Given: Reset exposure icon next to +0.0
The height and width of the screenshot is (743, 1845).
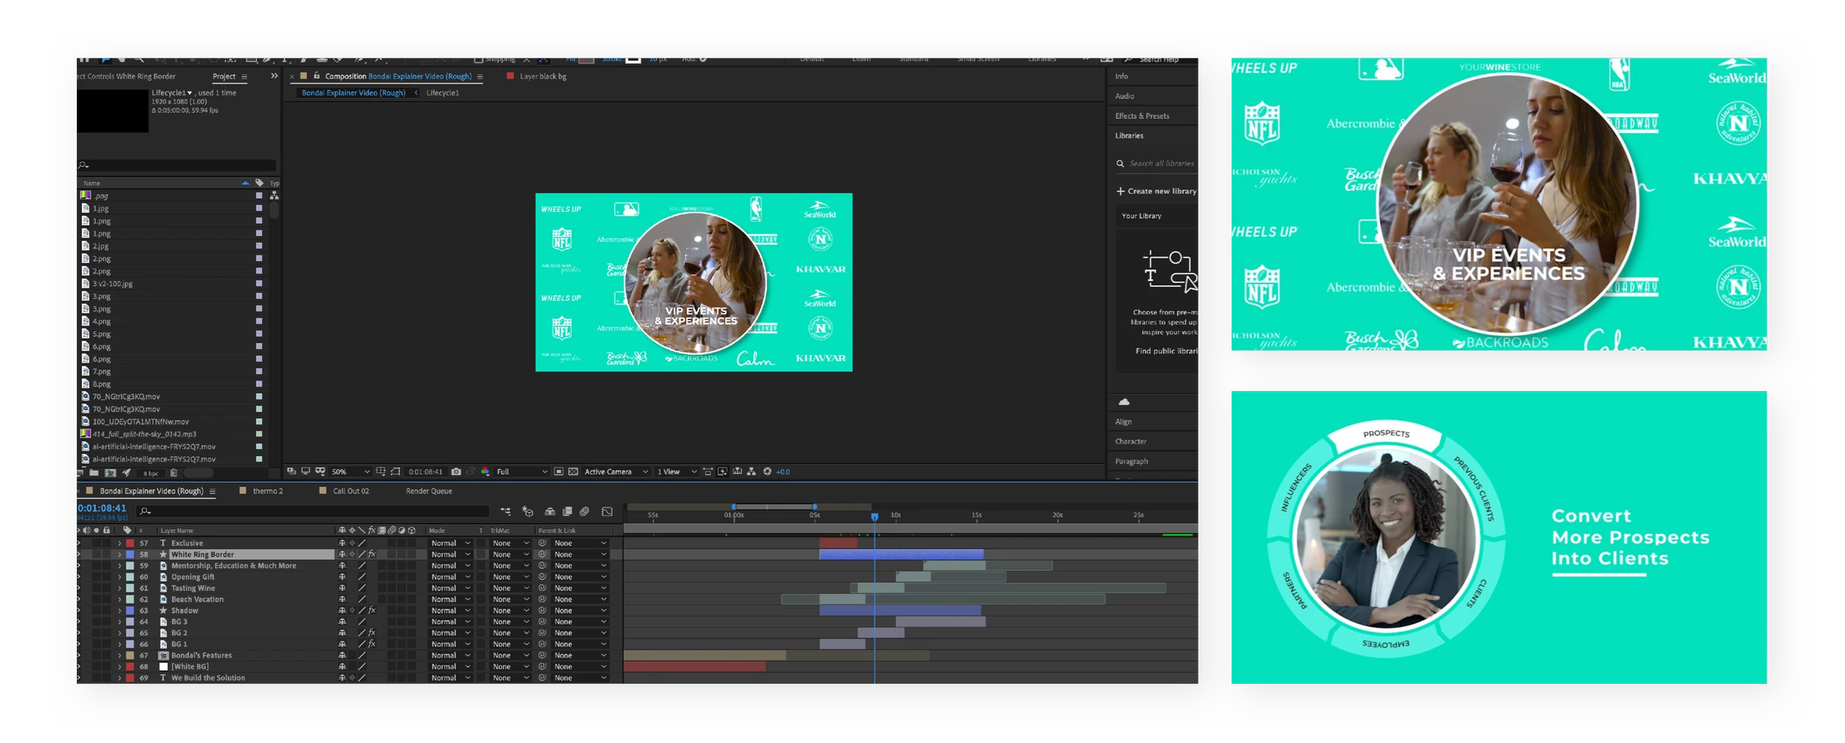Looking at the screenshot, I should [768, 471].
